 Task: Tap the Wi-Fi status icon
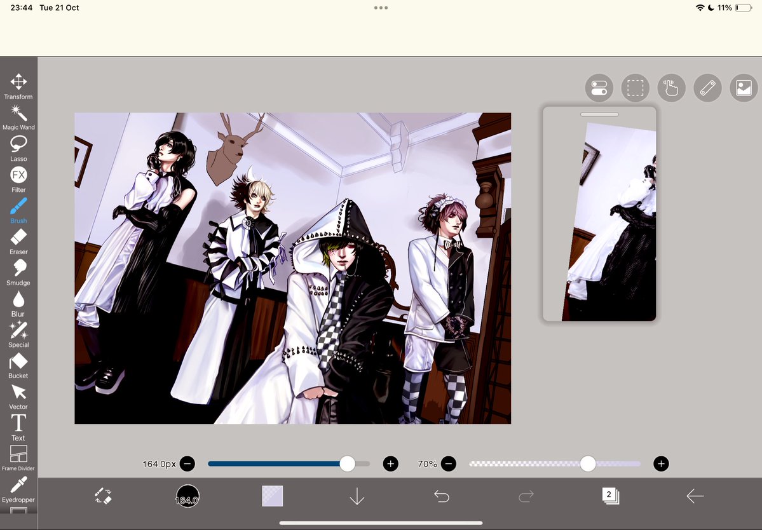(x=700, y=8)
